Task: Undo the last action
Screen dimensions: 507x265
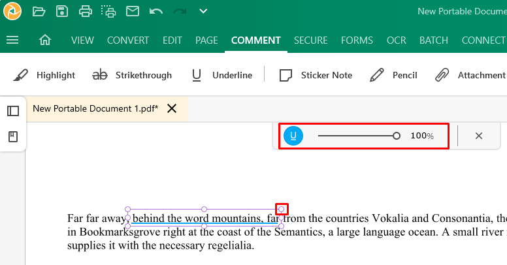Action: coord(156,12)
